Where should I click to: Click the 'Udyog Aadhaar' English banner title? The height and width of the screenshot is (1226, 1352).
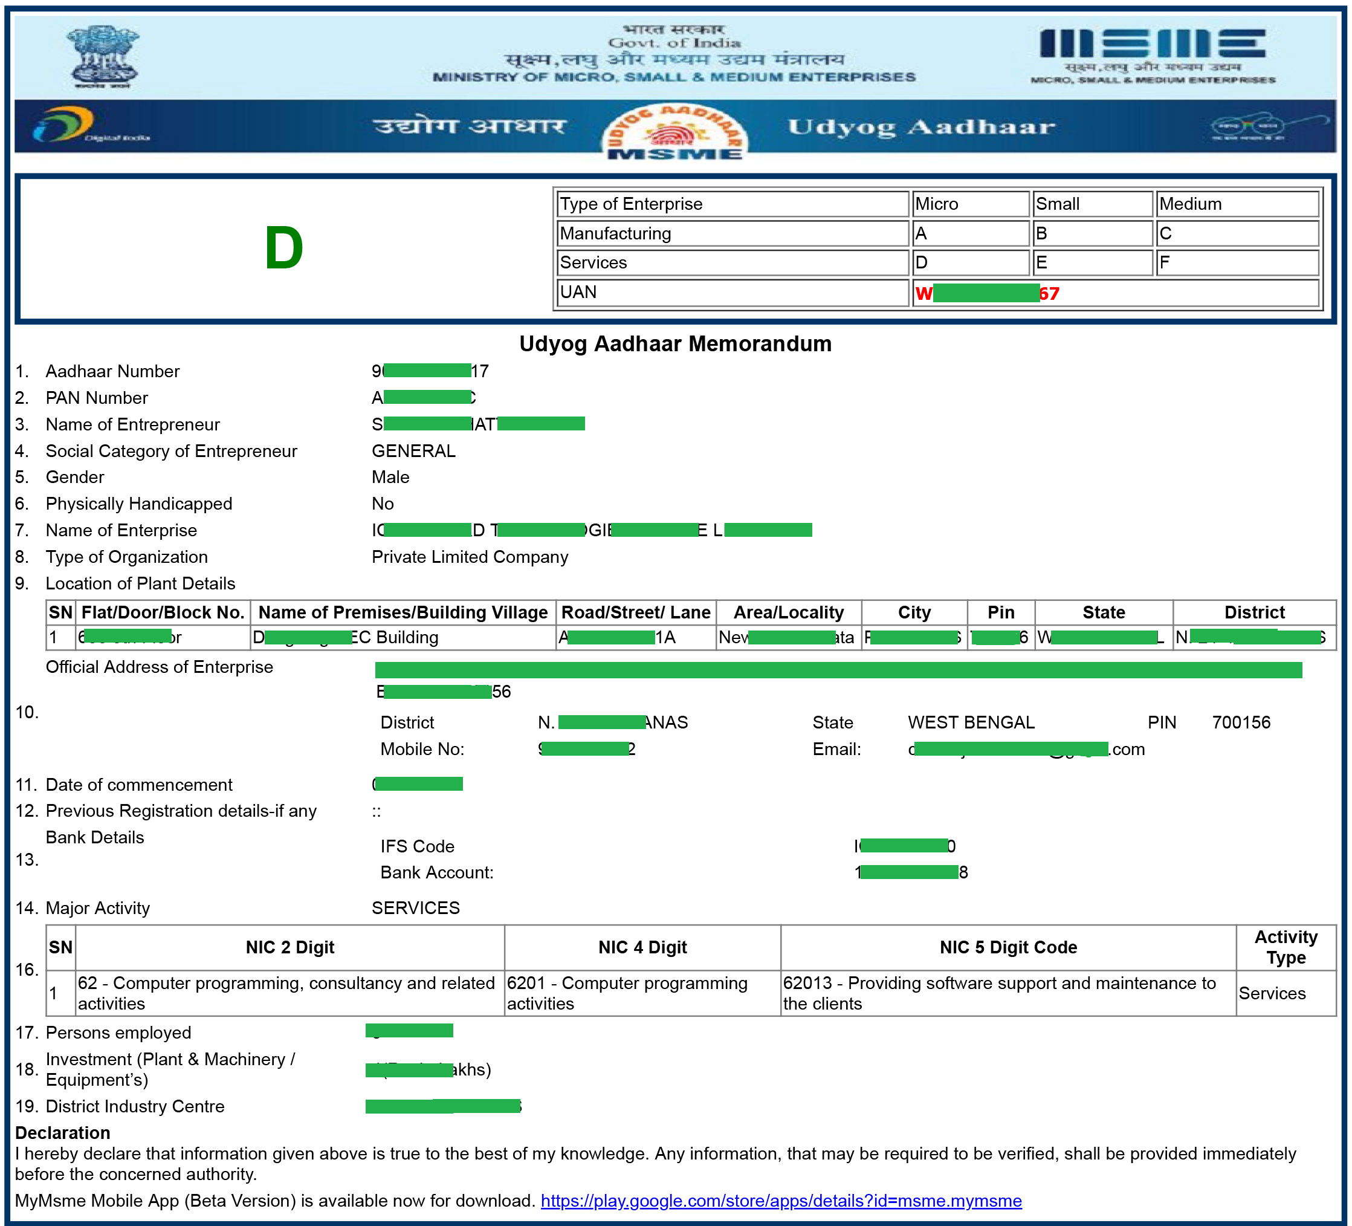pyautogui.click(x=922, y=127)
